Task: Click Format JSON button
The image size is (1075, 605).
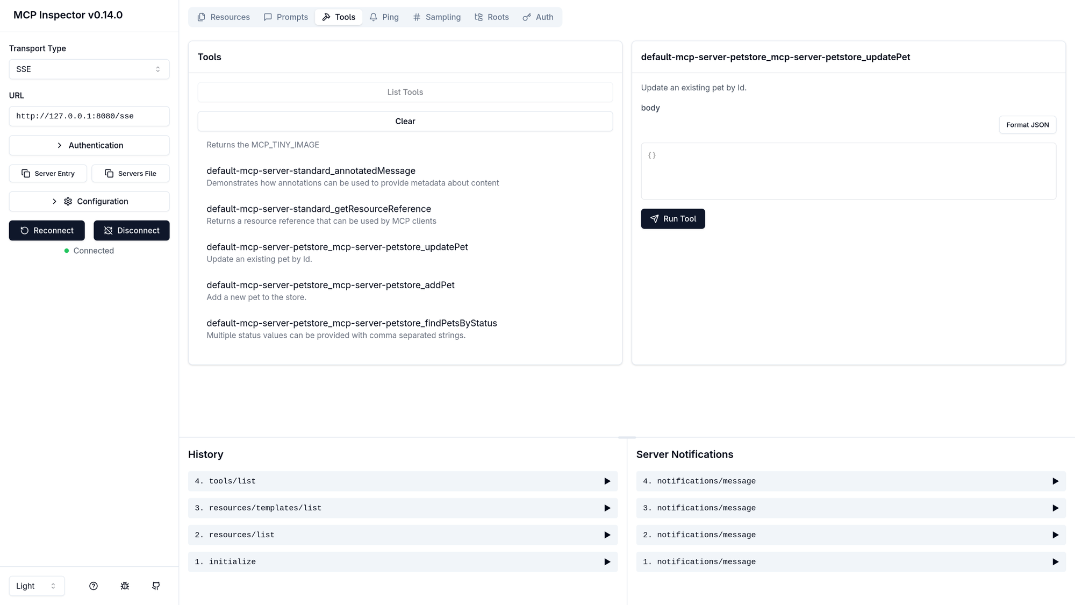Action: click(x=1028, y=125)
